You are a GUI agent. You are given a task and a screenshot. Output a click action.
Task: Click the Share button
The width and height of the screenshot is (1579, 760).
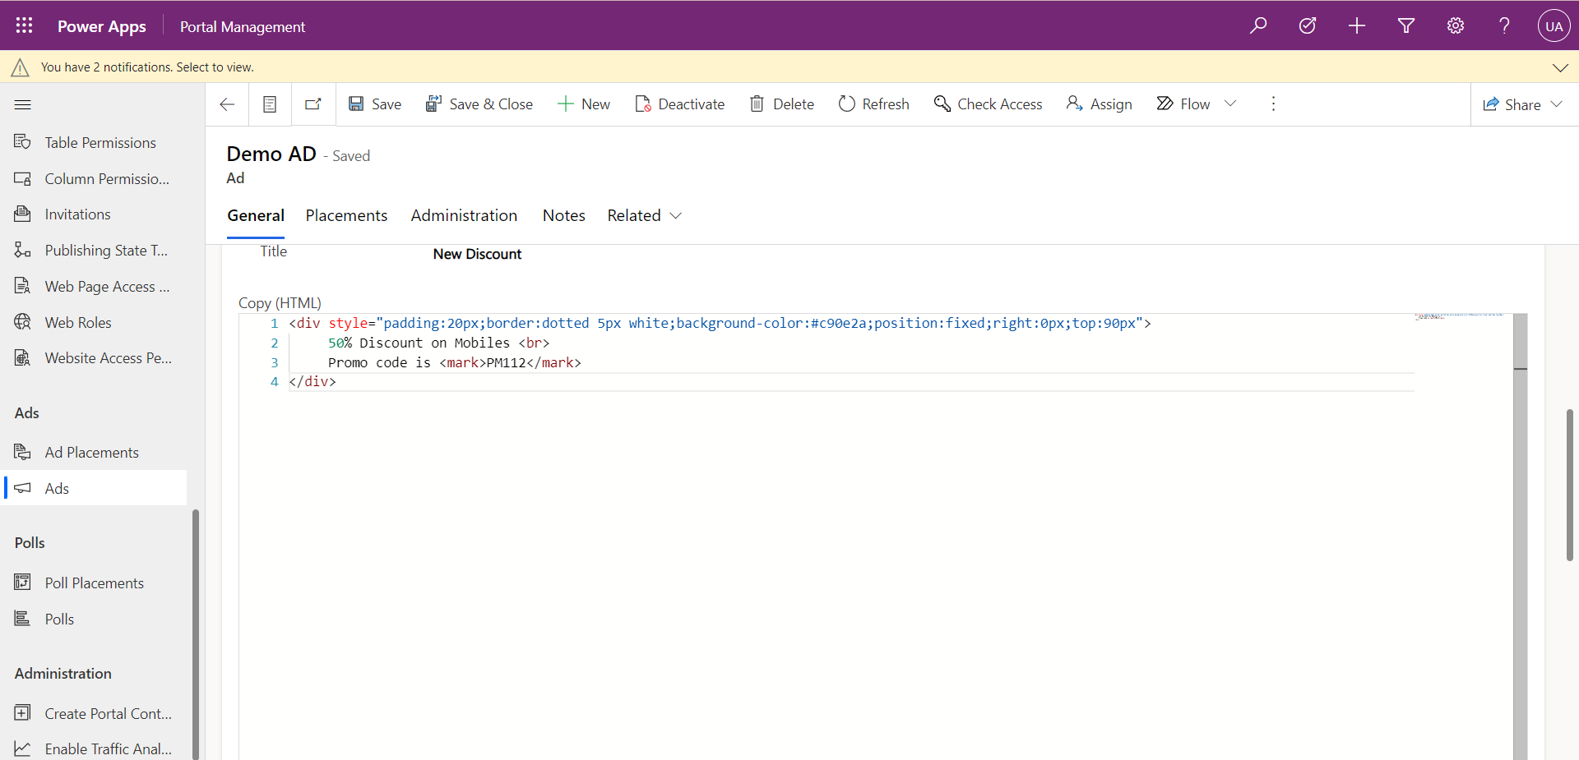[1512, 104]
